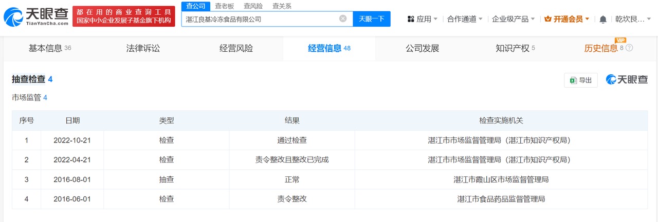Viewport: 658px width, 222px height.
Task: Switch to the 查公司 search tab
Action: (x=195, y=6)
